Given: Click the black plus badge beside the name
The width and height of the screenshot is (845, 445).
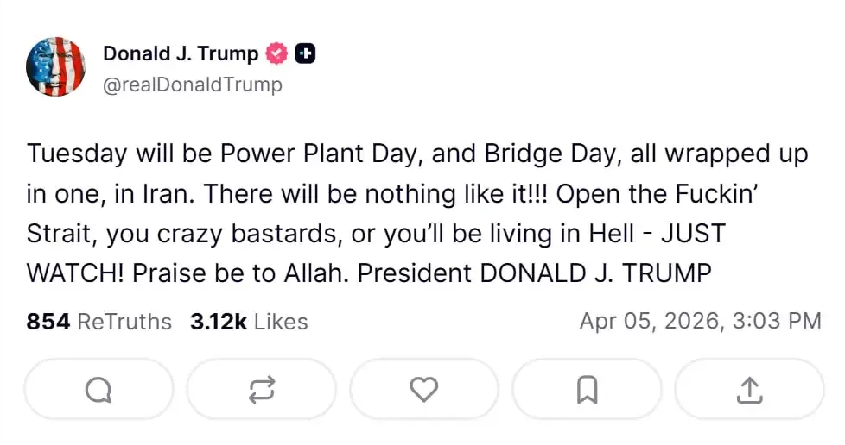Looking at the screenshot, I should click(305, 53).
